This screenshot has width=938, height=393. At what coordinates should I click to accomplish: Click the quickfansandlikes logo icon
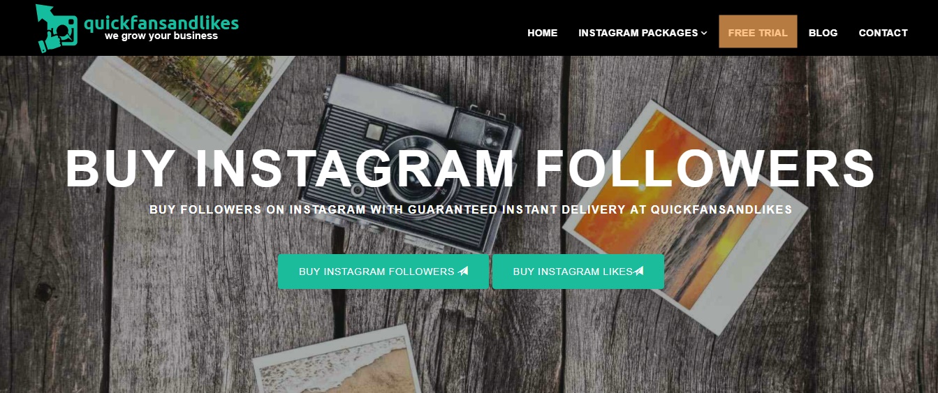pyautogui.click(x=57, y=28)
